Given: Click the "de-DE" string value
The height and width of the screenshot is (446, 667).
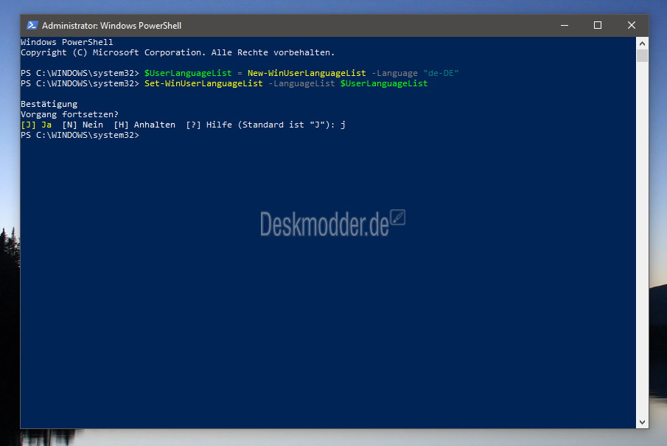Looking at the screenshot, I should (441, 73).
